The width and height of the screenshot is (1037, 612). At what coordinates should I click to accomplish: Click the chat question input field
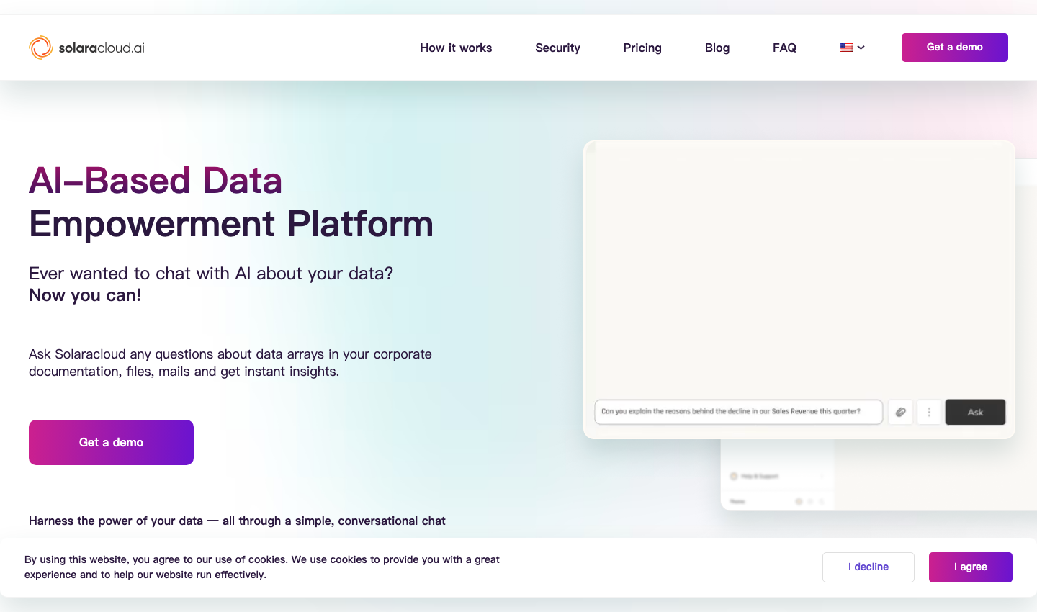[738, 412]
